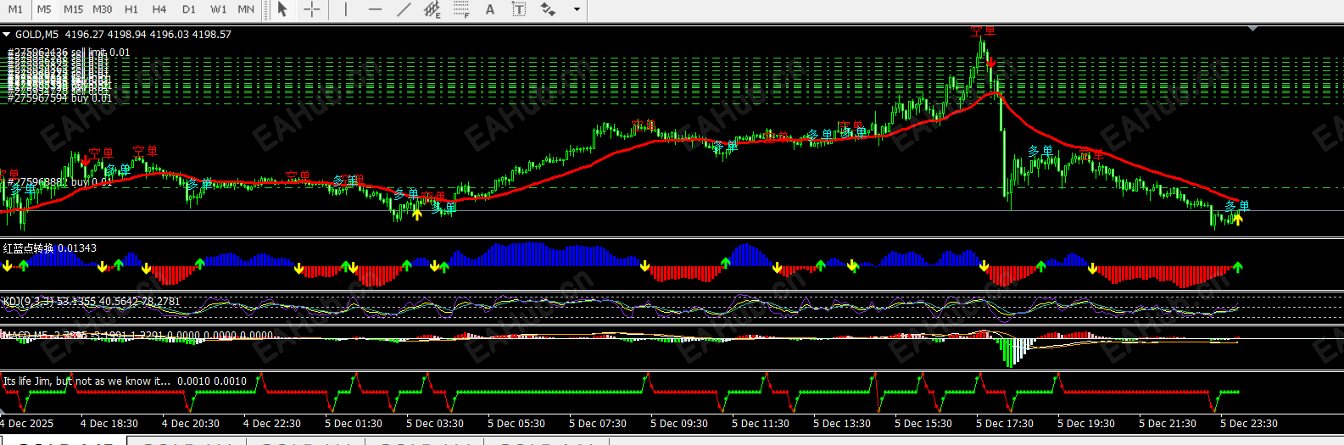Image resolution: width=1344 pixels, height=445 pixels.
Task: Select the arrow cursor tool
Action: [282, 9]
